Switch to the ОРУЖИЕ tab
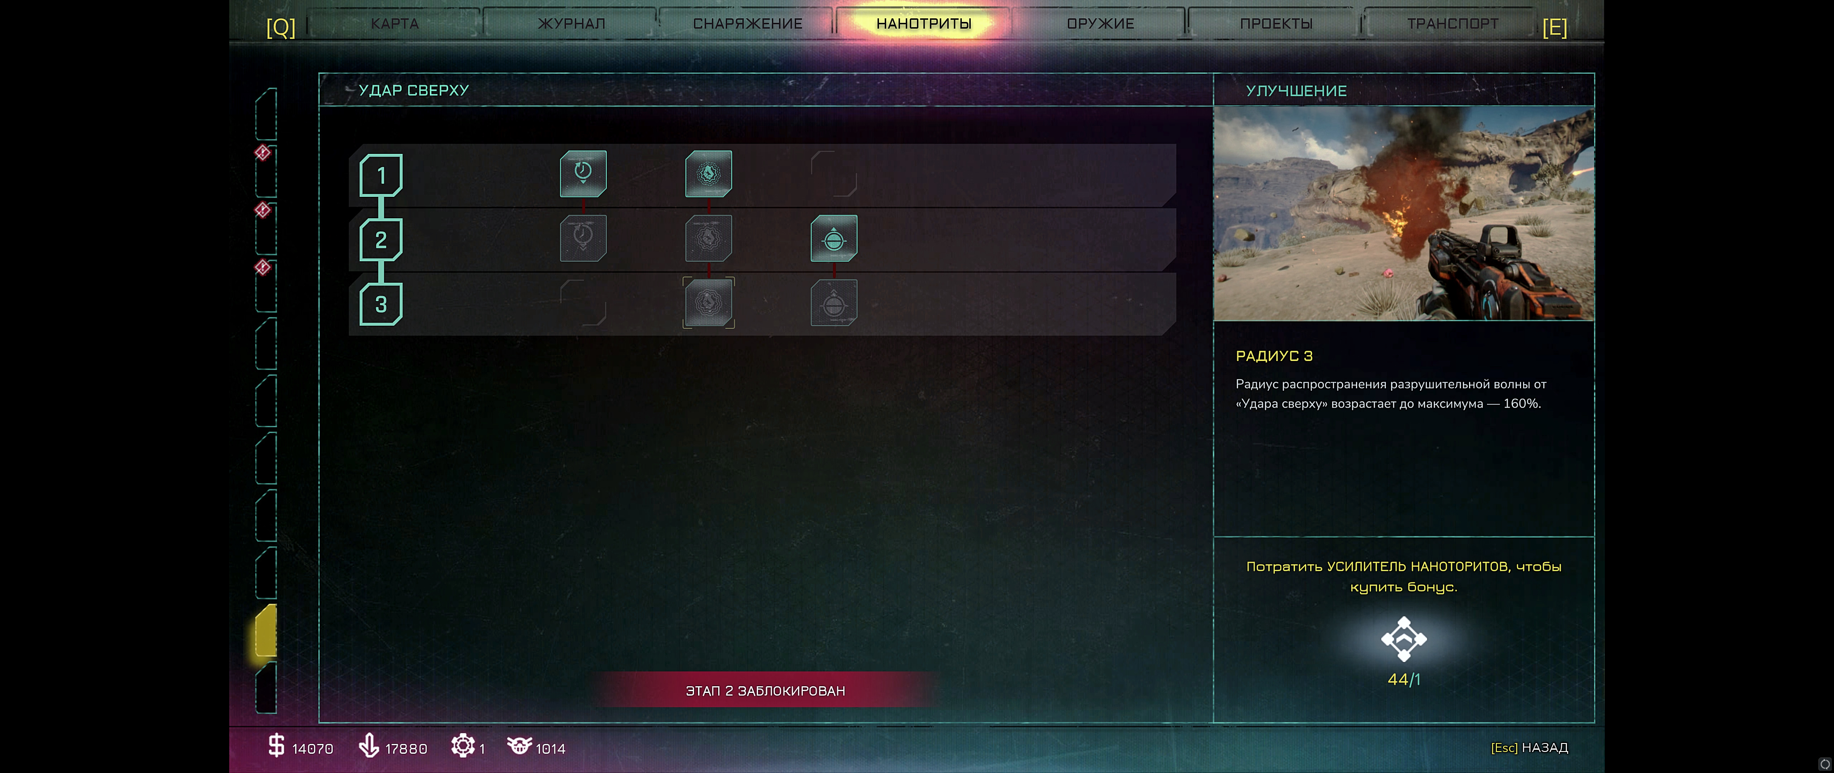Viewport: 1834px width, 773px height. [x=1100, y=23]
